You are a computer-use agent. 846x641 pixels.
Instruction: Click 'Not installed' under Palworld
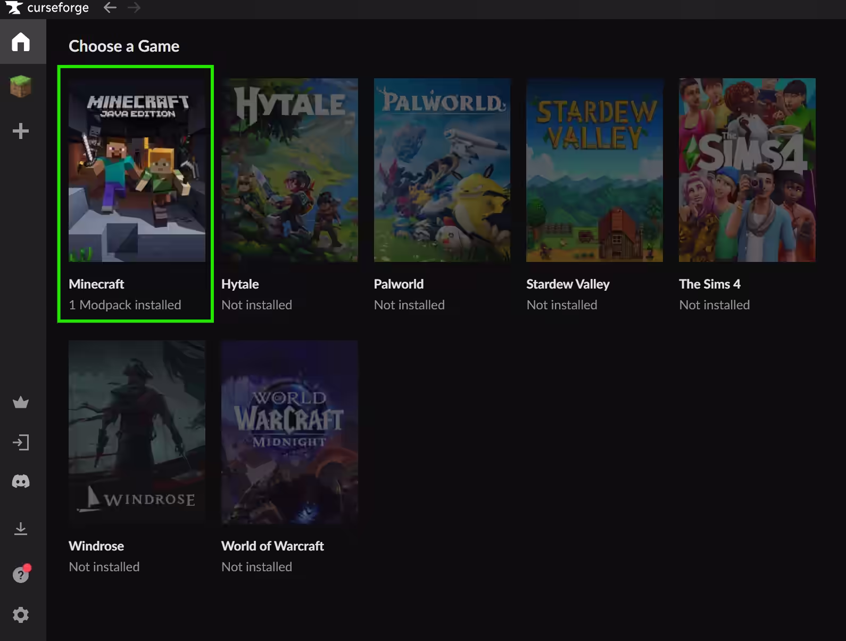pyautogui.click(x=409, y=305)
